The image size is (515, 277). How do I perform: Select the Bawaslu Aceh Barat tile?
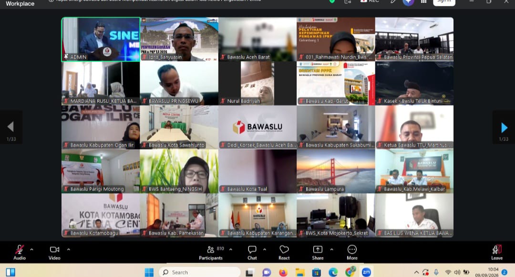coord(257,40)
